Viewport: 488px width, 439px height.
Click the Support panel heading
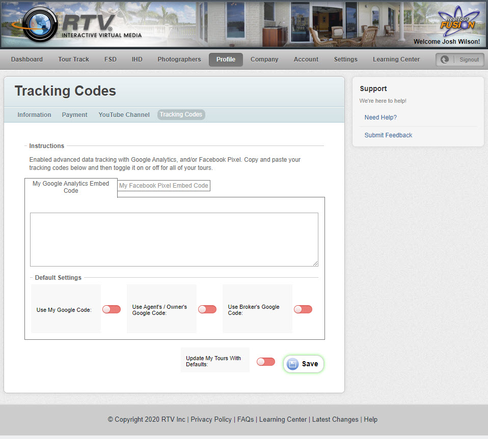[373, 89]
